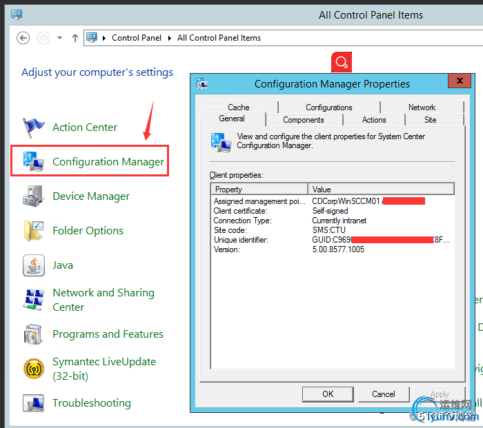Go up one level with Up arrow

75,38
